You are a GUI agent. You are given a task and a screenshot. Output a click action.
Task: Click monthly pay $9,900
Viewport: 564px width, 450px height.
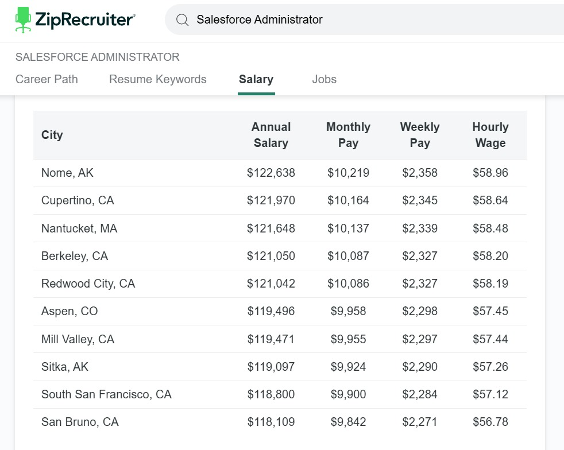click(x=348, y=394)
